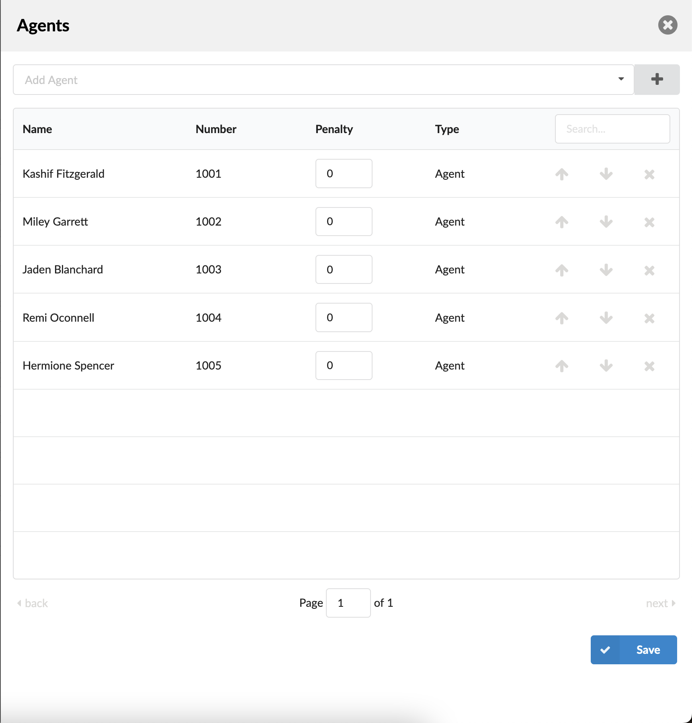Edit penalty for Jaden Blanchard
The image size is (692, 723).
(344, 269)
